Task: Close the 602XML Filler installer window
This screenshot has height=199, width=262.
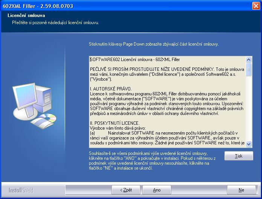Action: 256,6
